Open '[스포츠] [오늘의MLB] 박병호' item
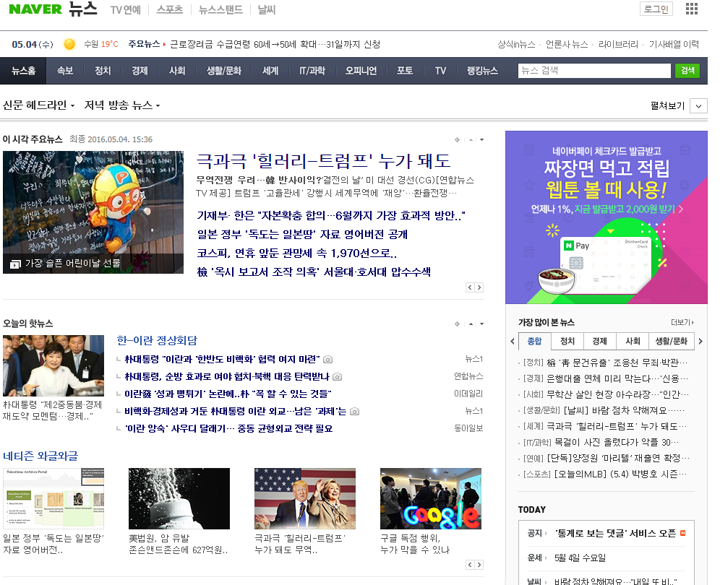This screenshot has width=720, height=585. (x=605, y=474)
